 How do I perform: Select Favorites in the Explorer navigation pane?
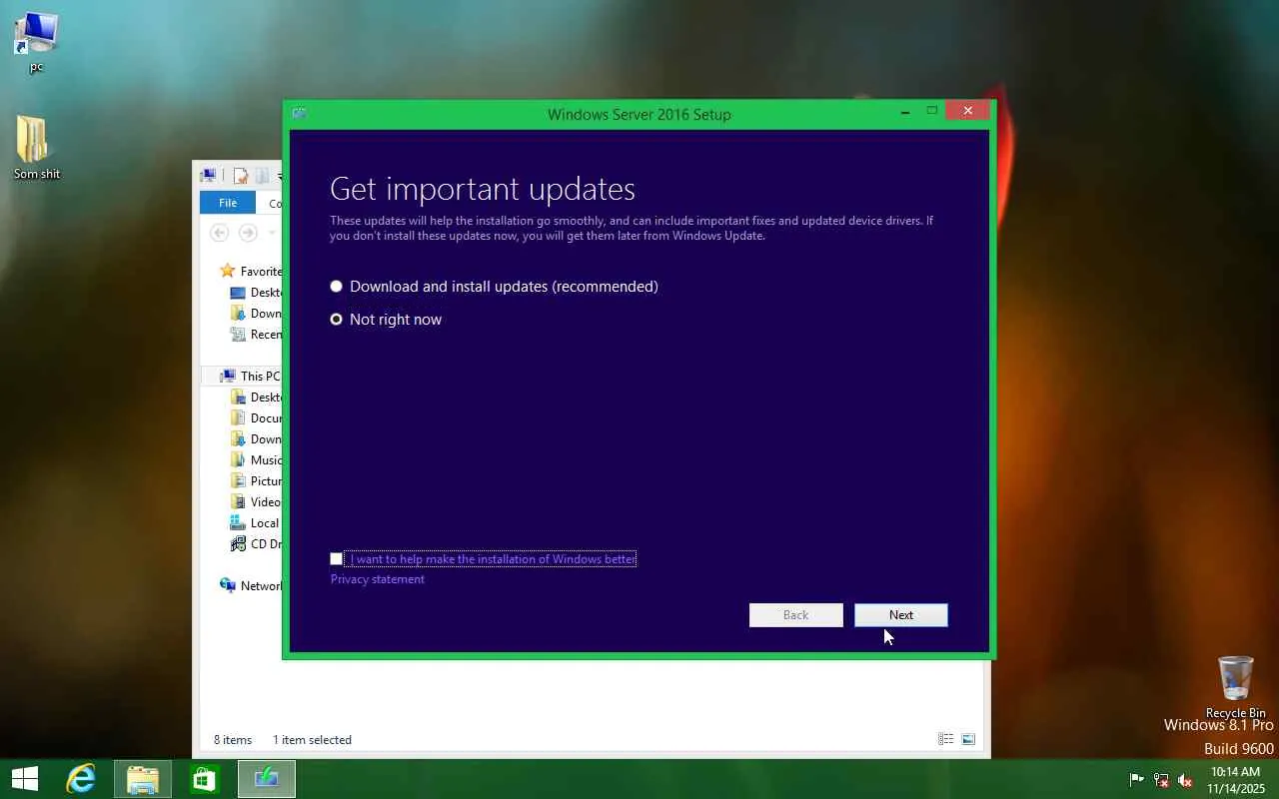click(x=251, y=272)
